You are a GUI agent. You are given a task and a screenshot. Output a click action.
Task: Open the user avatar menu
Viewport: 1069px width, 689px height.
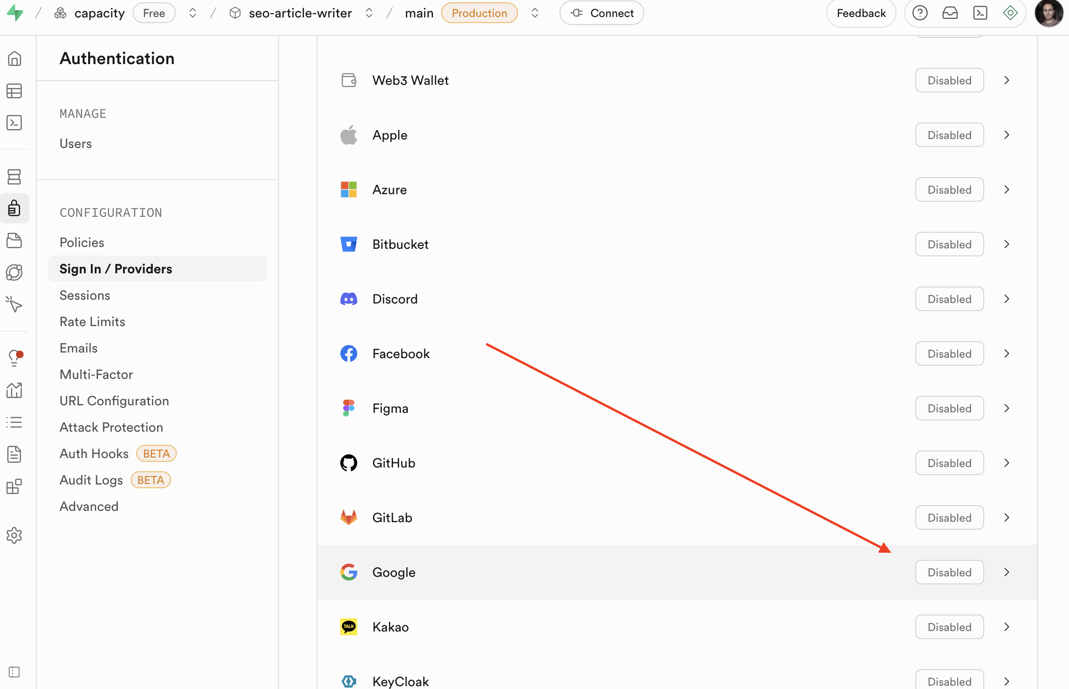pyautogui.click(x=1049, y=13)
